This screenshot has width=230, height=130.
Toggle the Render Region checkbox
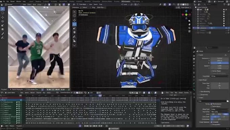(x=211, y=71)
